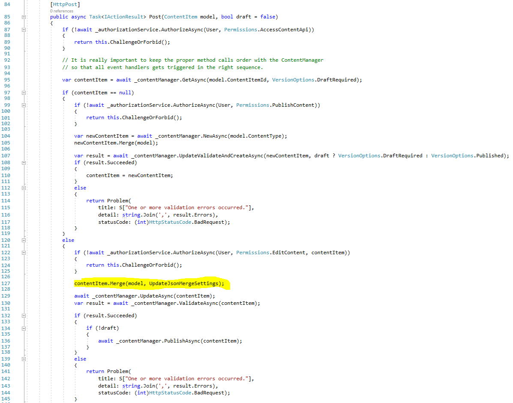Collapse the AccessContentApi if block at line 87
Viewport: 513px width, 403px height.
24,30
